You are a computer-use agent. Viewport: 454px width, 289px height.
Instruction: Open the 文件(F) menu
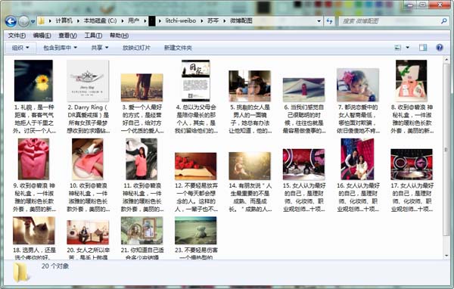pyautogui.click(x=17, y=36)
